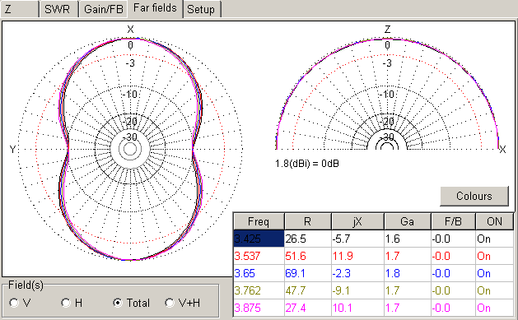Click R value 69.1
The width and height of the screenshot is (518, 320).
click(307, 273)
